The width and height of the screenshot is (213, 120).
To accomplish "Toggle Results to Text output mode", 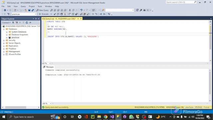I will 81,14.
